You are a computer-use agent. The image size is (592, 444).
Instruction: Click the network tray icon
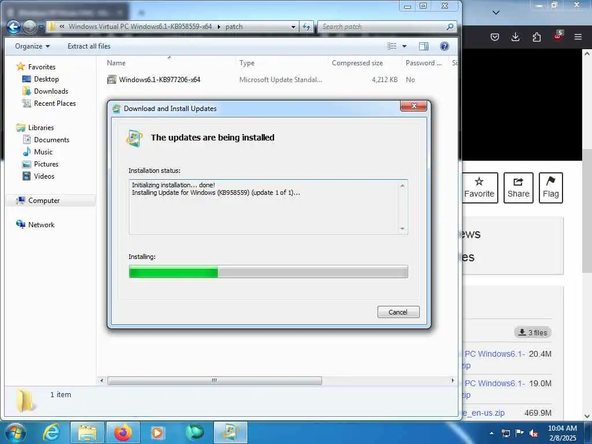505,433
